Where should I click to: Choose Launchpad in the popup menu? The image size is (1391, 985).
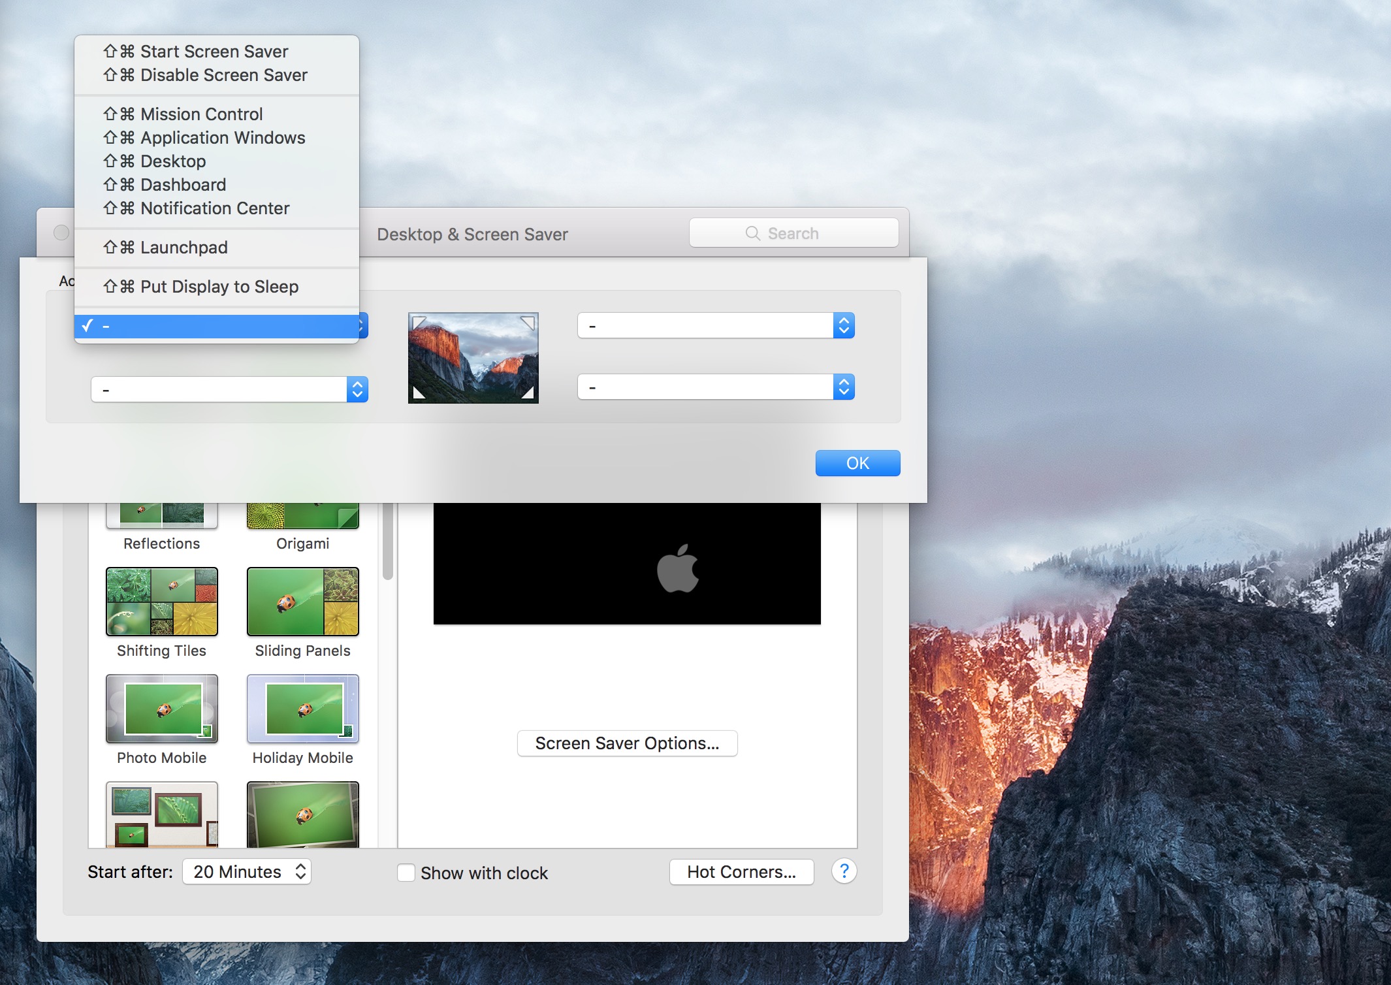[x=217, y=248]
